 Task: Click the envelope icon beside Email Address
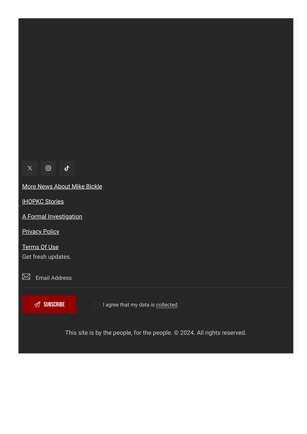point(26,277)
